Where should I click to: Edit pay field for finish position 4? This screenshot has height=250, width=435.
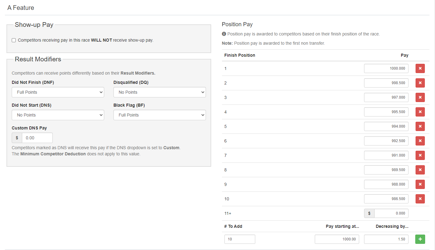pyautogui.click(x=386, y=112)
